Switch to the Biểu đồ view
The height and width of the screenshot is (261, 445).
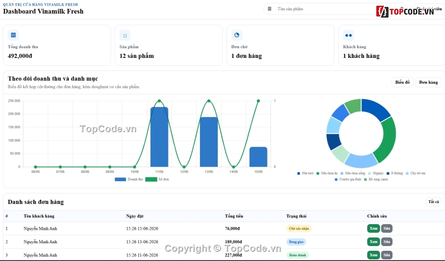(402, 82)
